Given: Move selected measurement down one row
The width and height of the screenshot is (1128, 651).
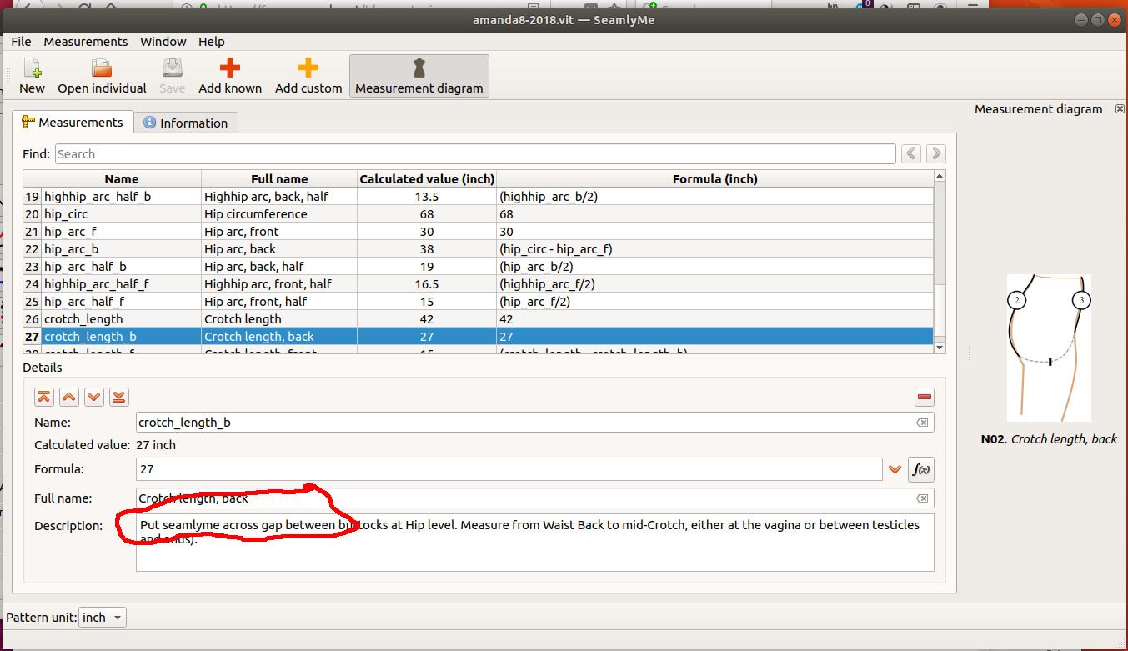Looking at the screenshot, I should click(x=94, y=398).
